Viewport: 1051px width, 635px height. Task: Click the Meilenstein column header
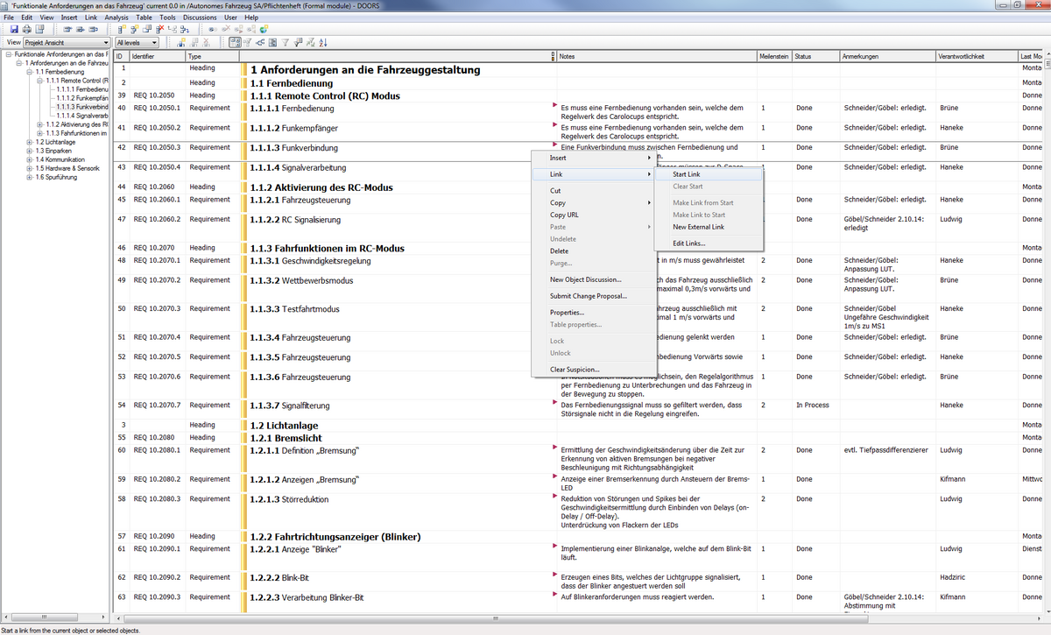tap(773, 56)
